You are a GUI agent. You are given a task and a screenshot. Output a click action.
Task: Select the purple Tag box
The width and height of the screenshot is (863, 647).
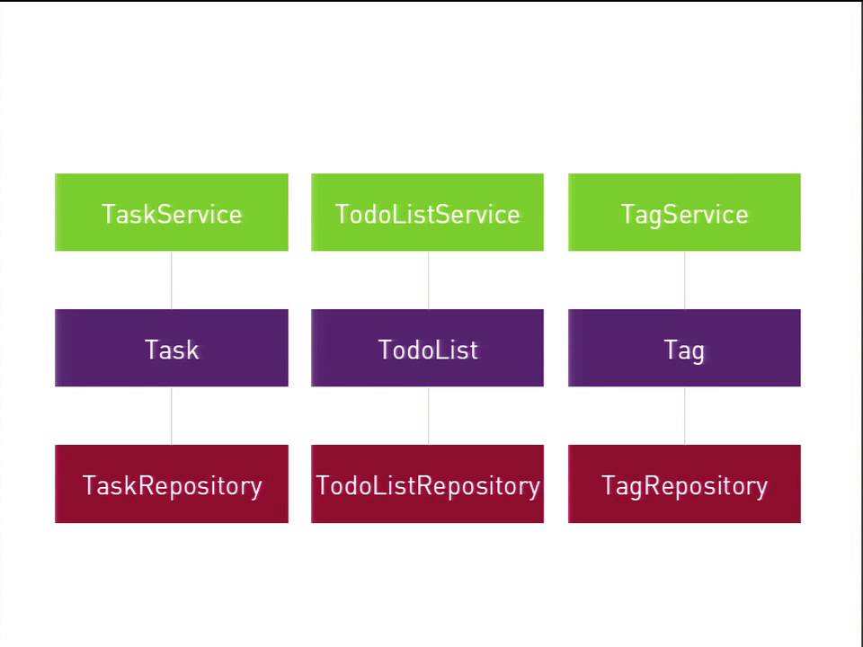point(684,349)
